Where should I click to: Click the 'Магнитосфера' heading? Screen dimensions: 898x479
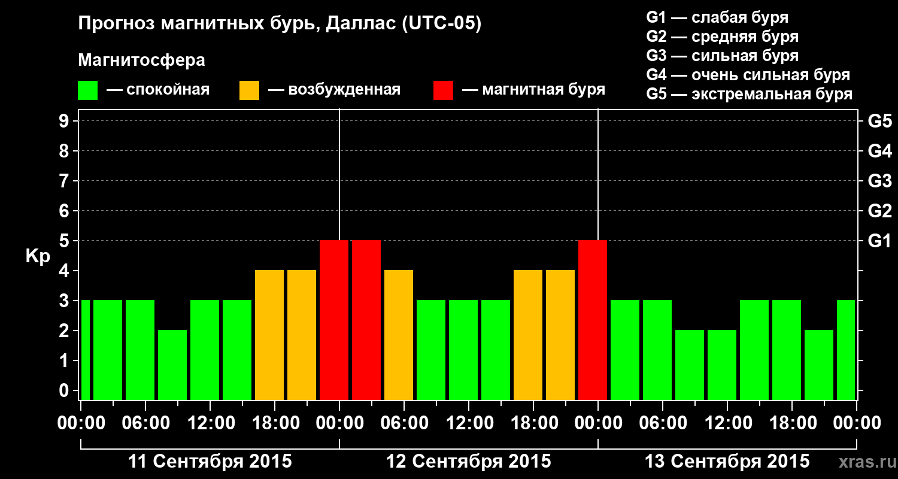[x=141, y=60]
